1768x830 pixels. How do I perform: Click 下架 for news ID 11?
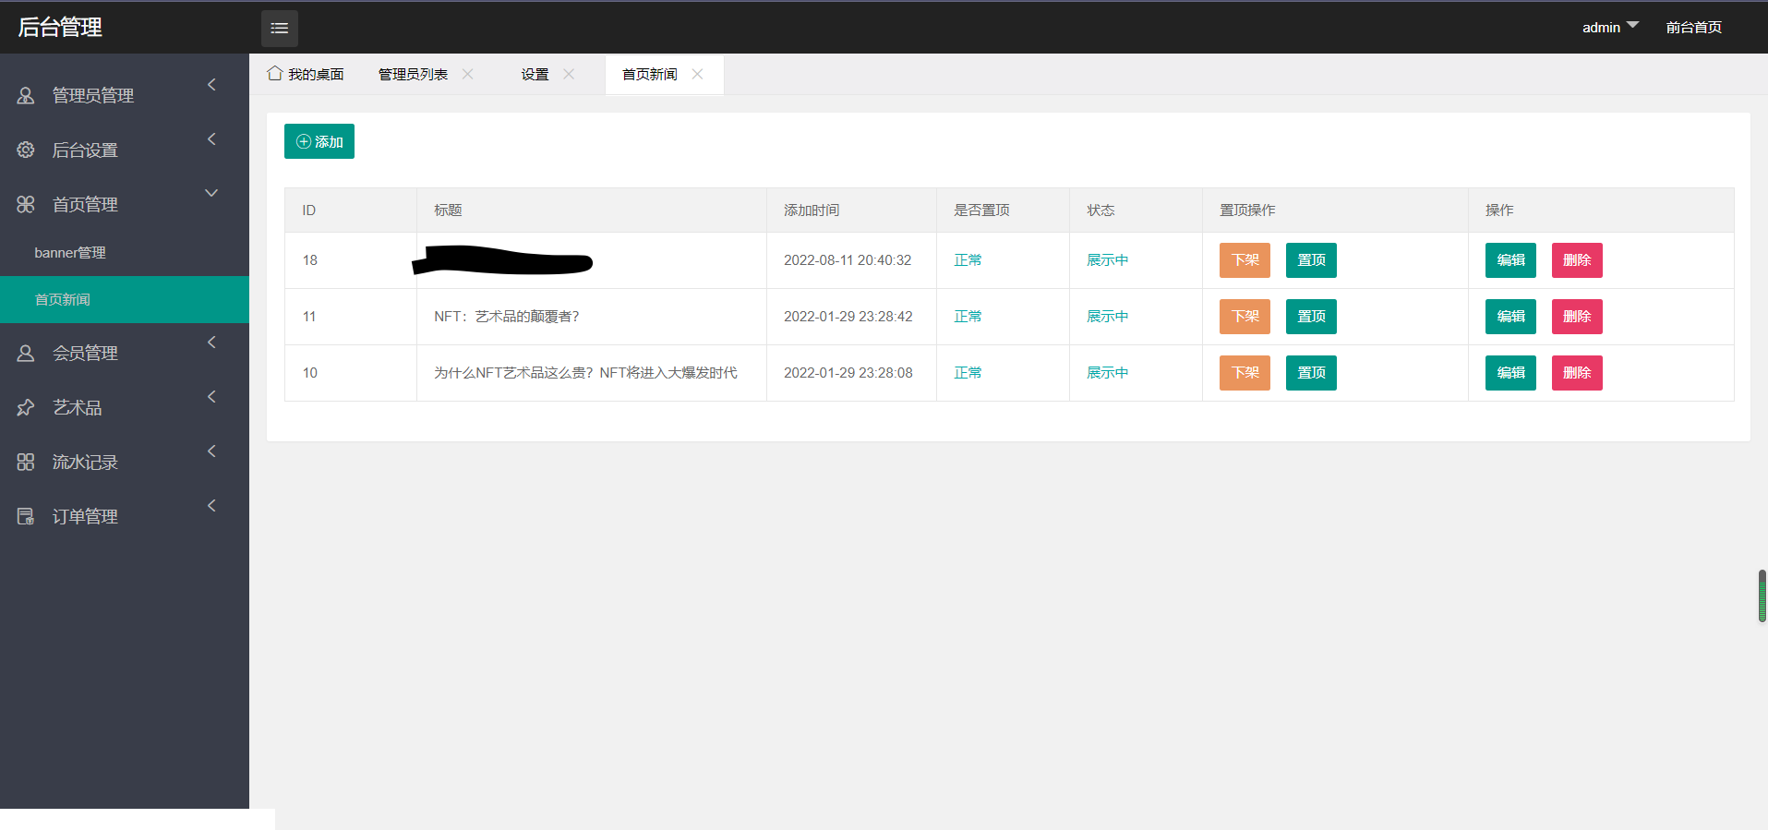click(x=1245, y=317)
